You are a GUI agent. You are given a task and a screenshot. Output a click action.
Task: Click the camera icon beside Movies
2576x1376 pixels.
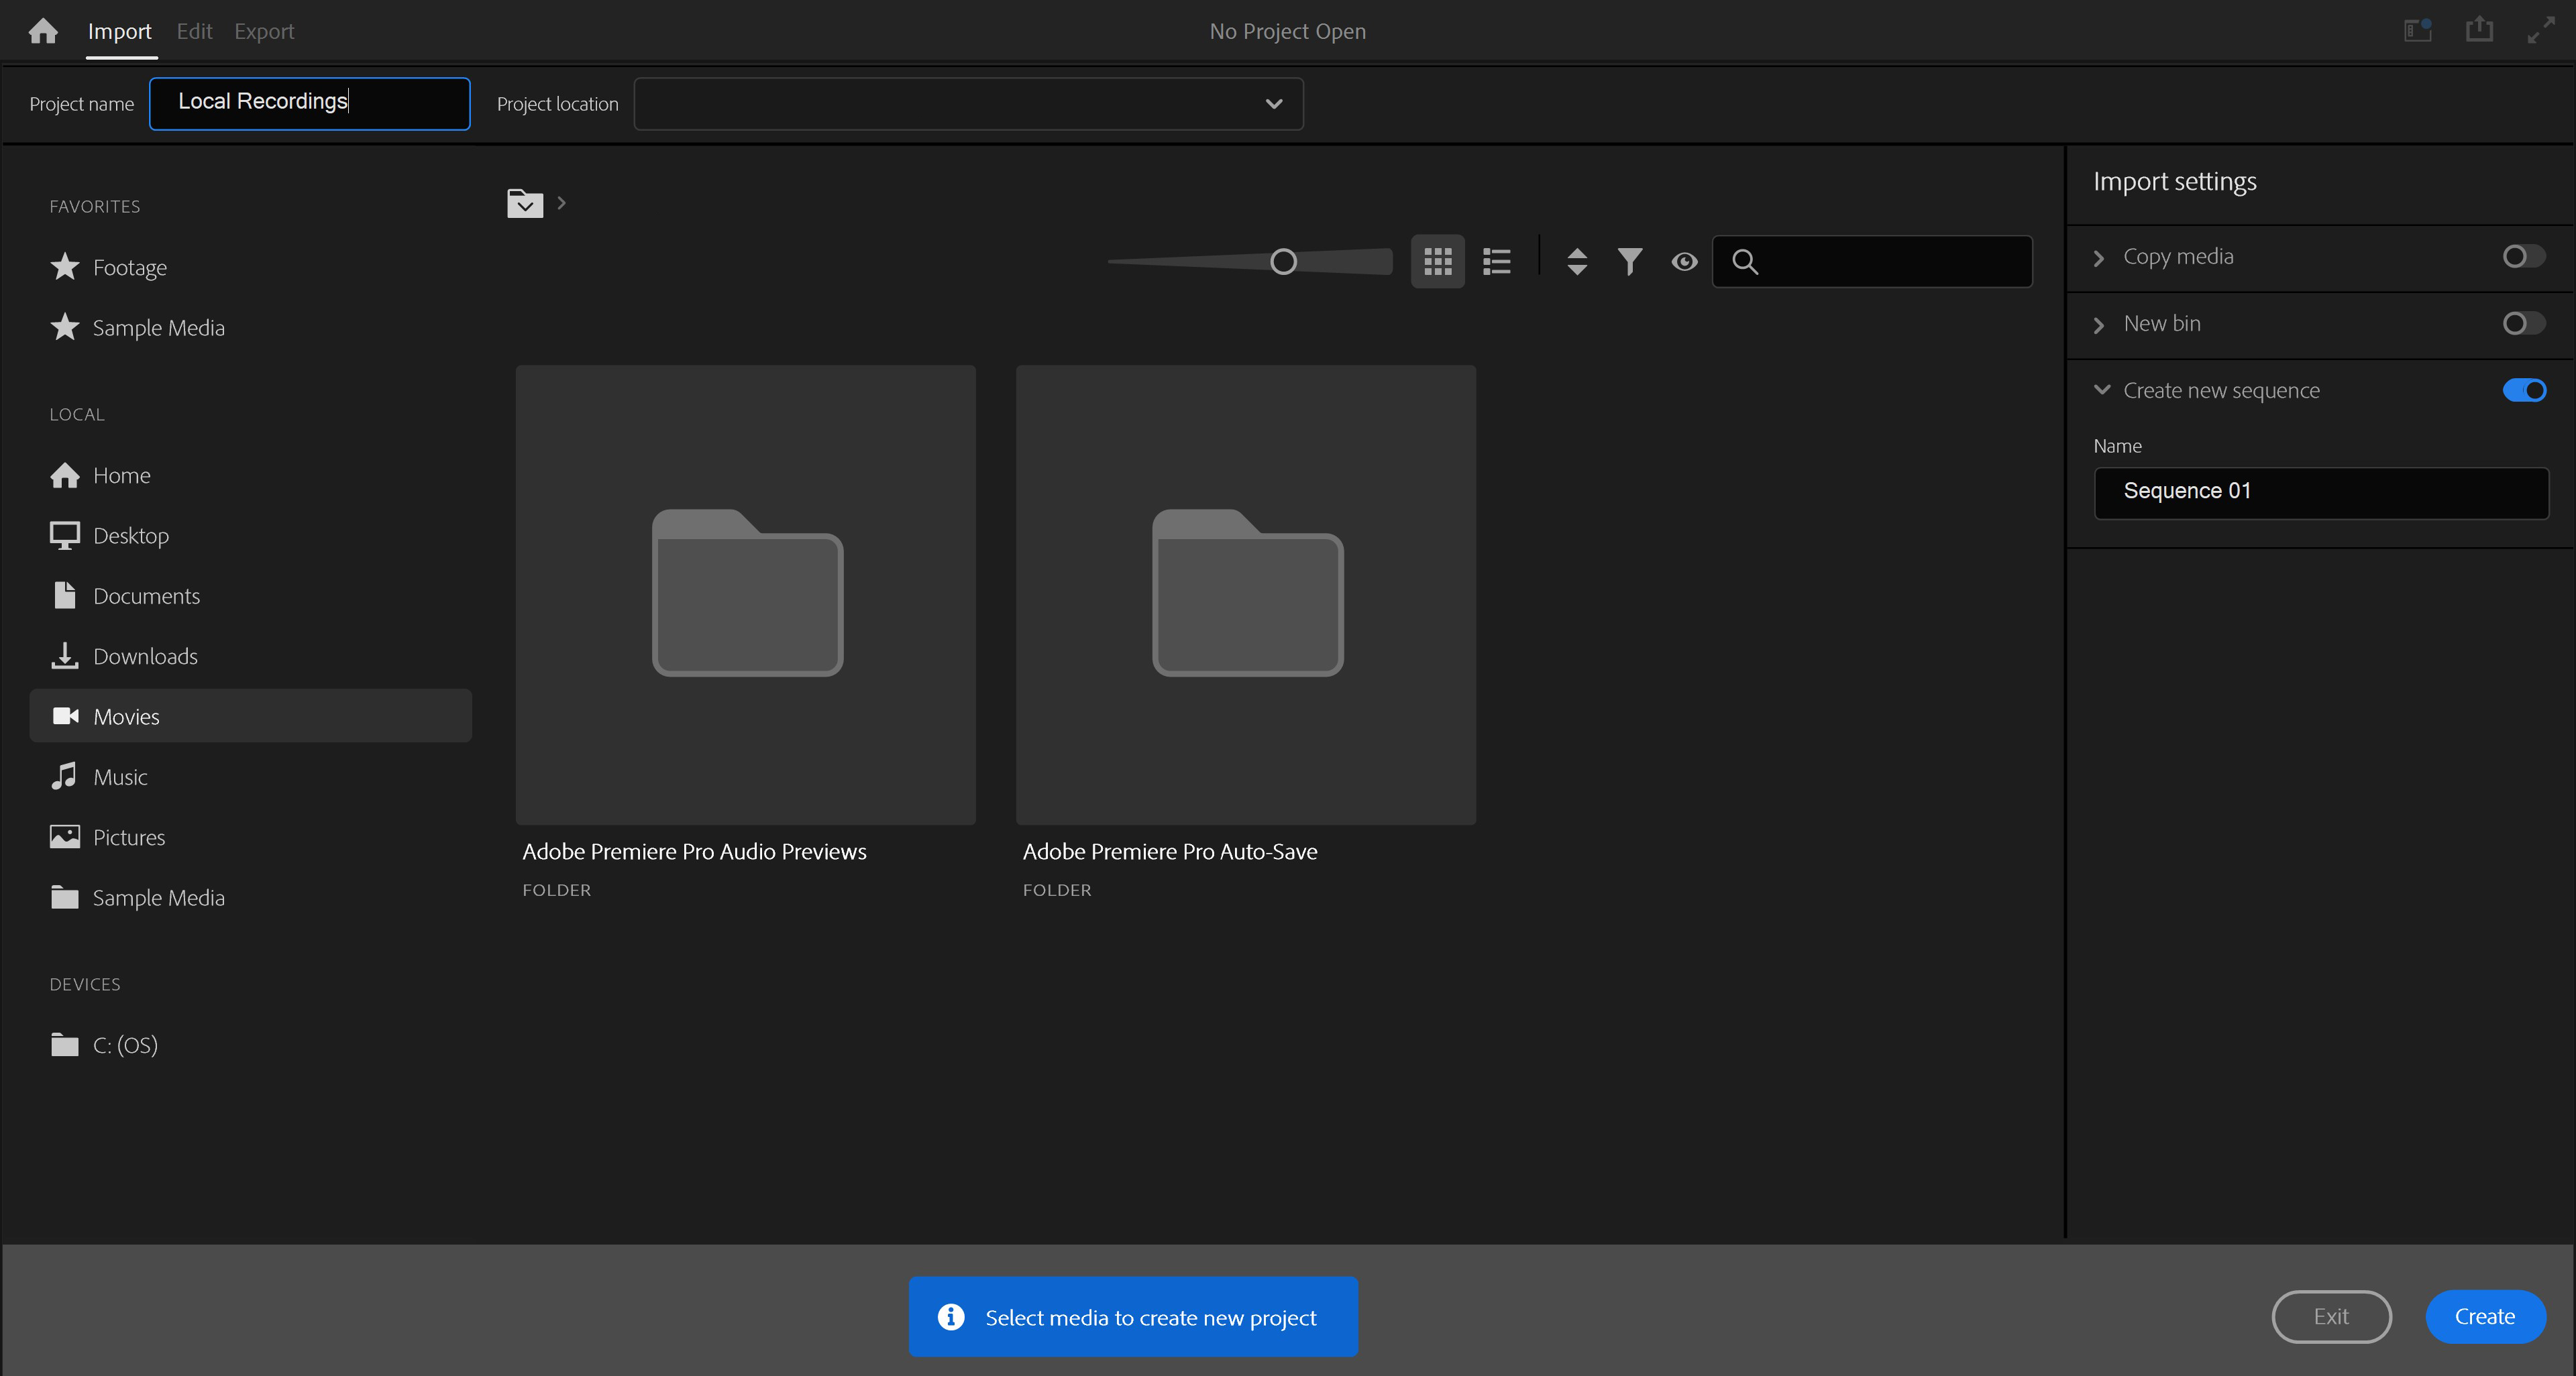click(x=65, y=715)
